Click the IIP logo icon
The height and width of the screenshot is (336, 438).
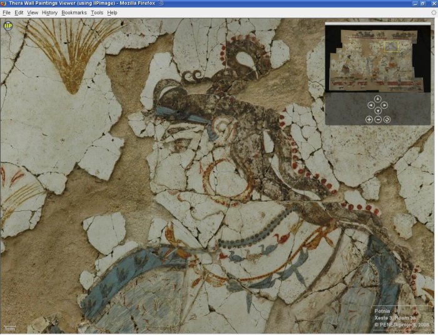tap(8, 26)
